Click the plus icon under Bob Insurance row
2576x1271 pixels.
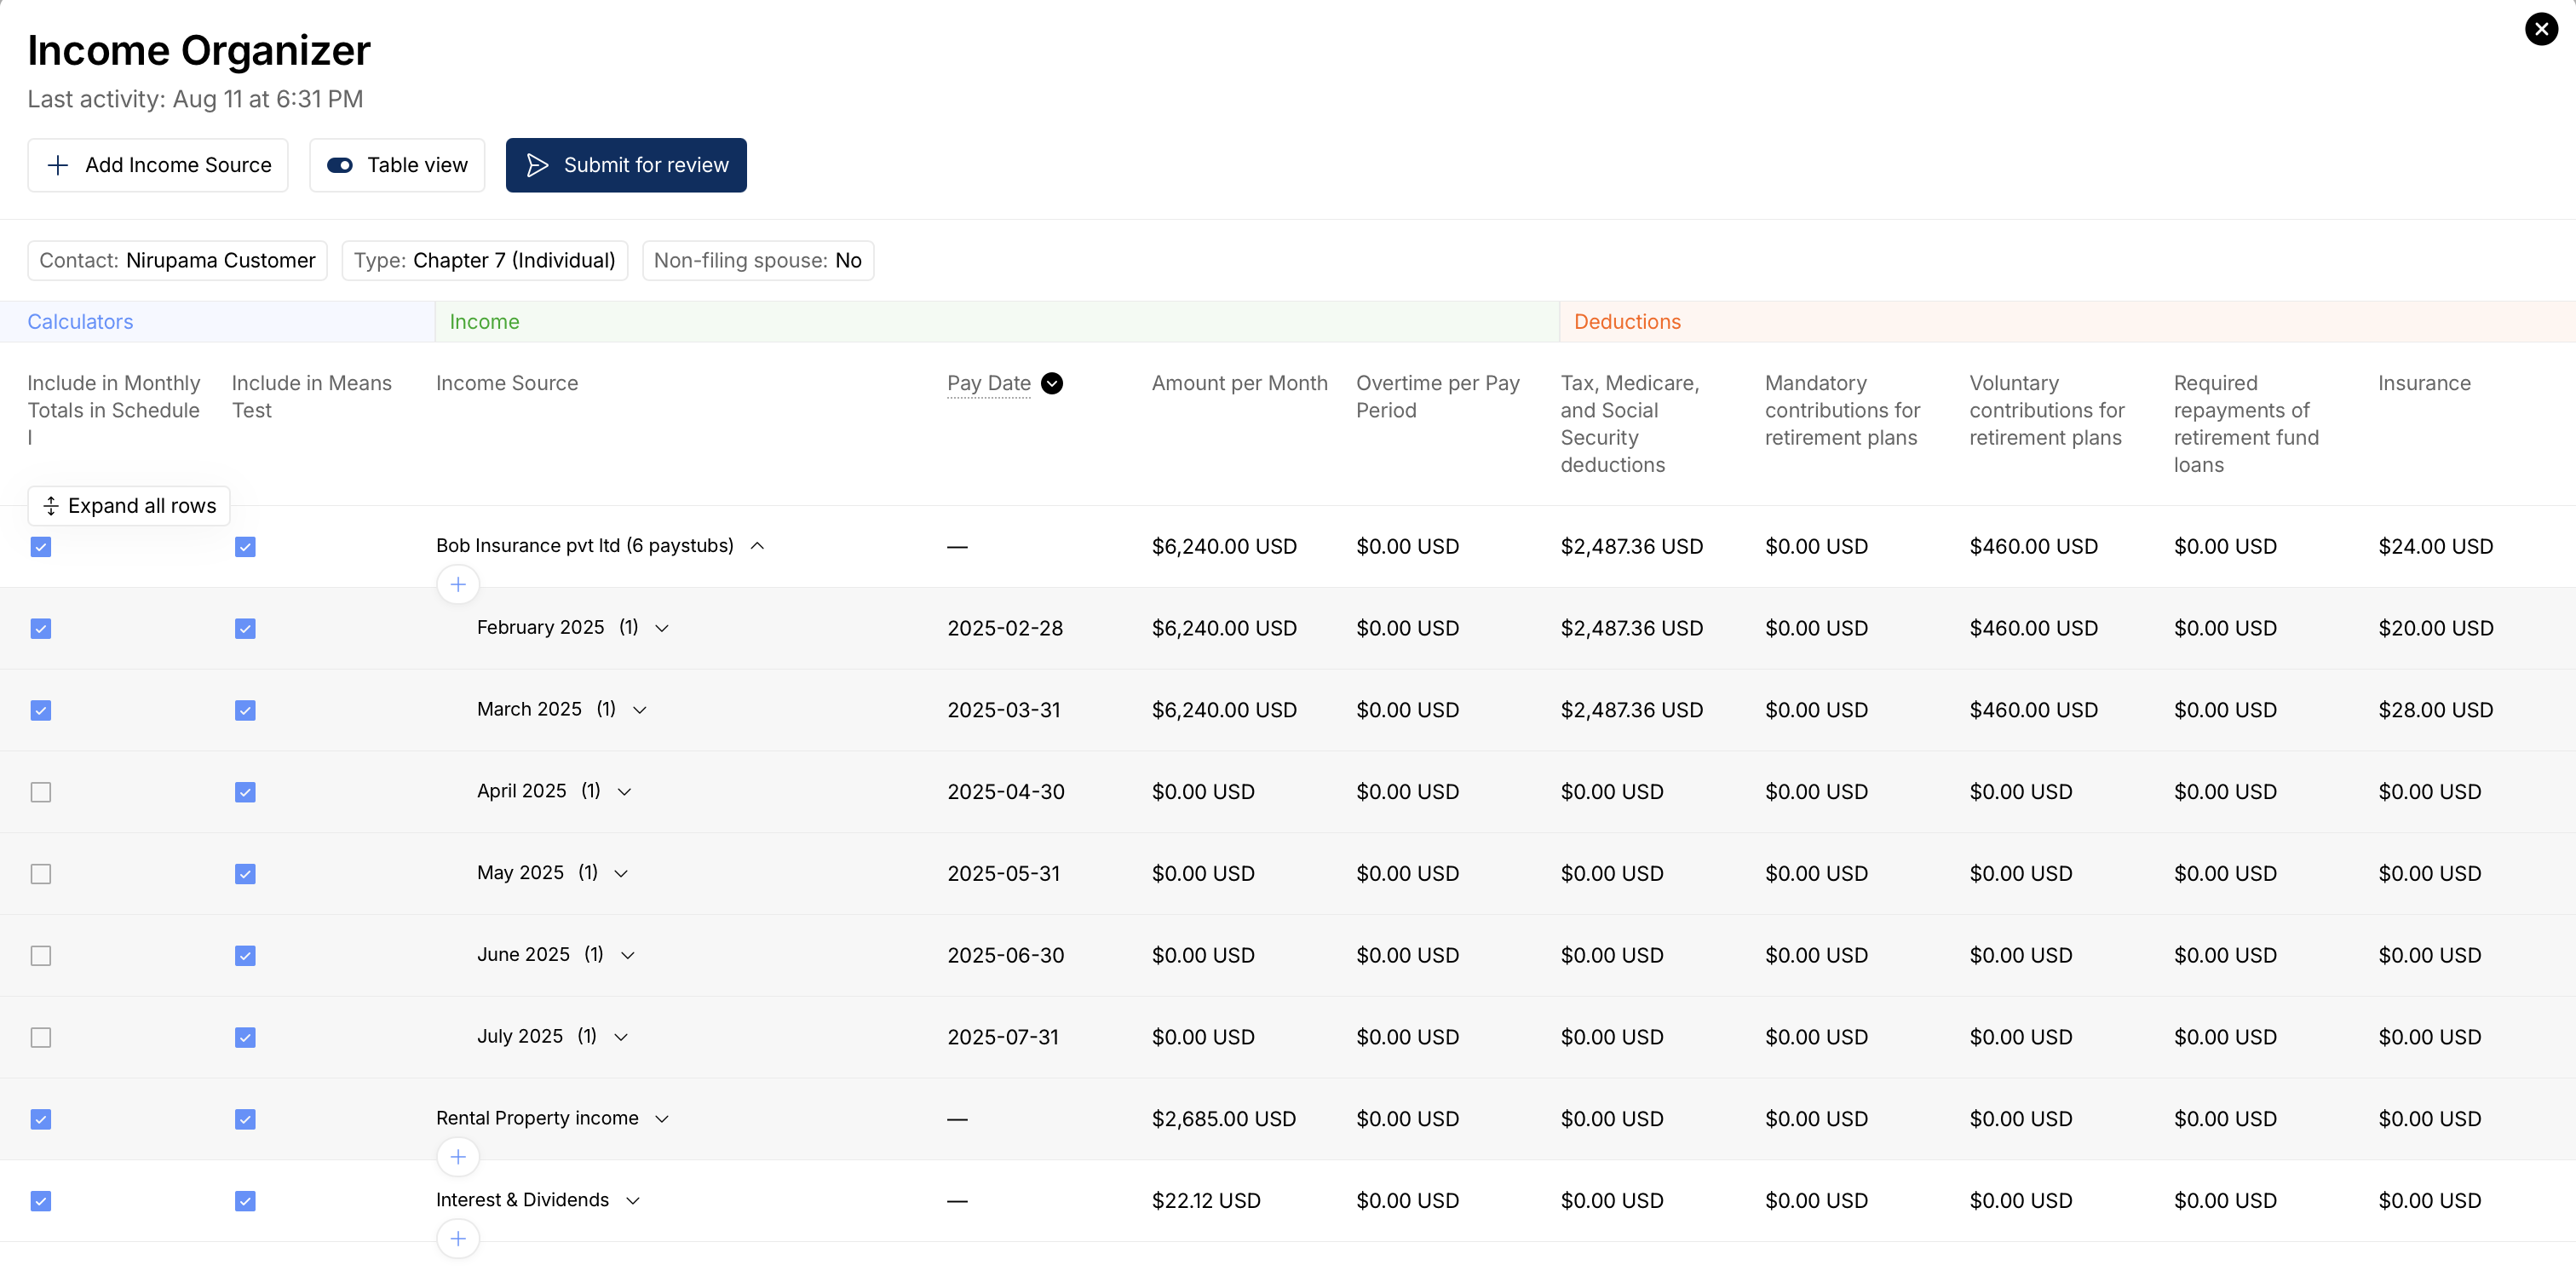(x=458, y=584)
